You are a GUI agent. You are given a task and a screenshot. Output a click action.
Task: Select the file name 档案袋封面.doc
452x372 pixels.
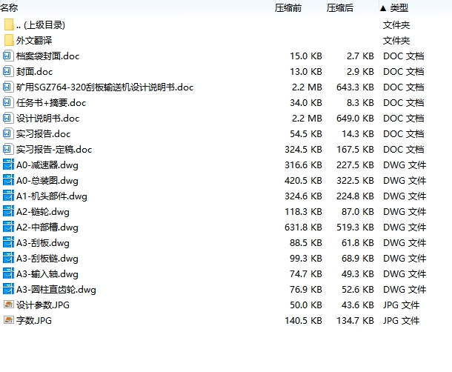tap(47, 56)
